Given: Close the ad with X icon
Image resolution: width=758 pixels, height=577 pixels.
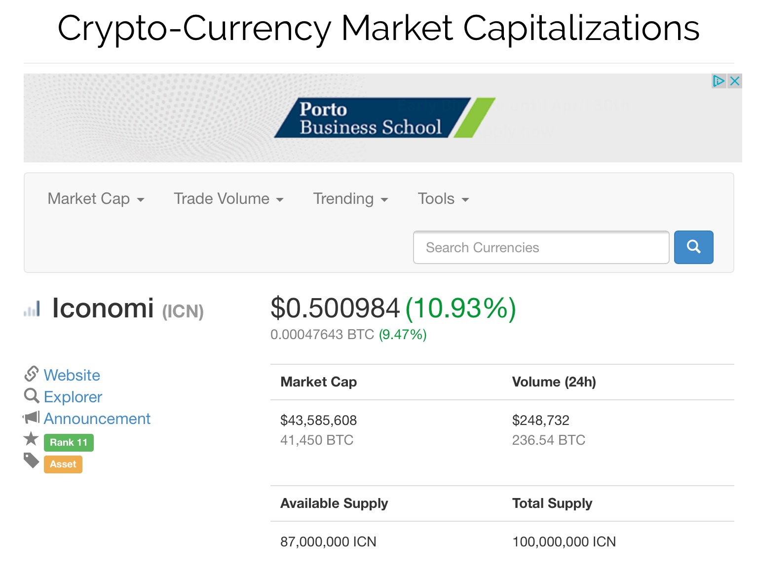Looking at the screenshot, I should (735, 81).
